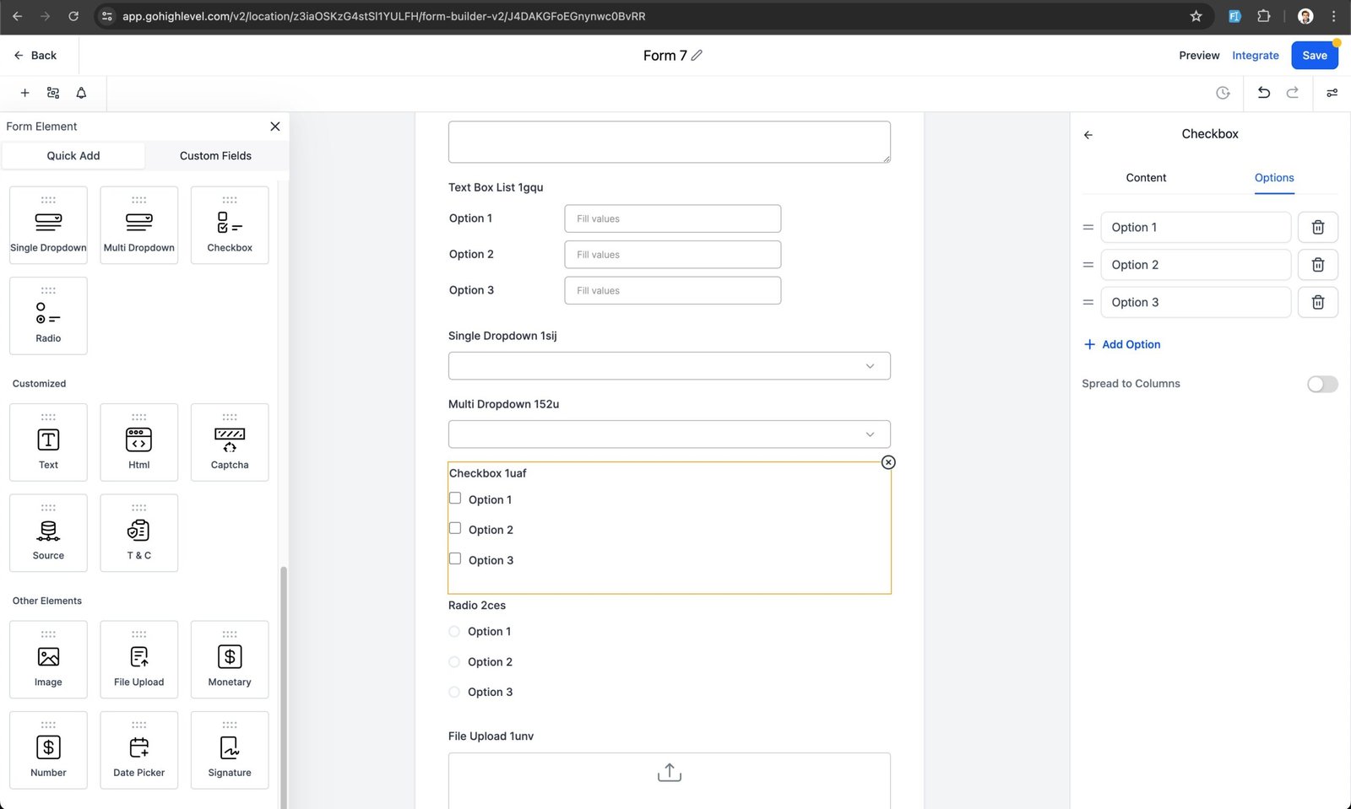Select Option 2 radio under Radio 2ces
Viewport: 1351px width, 809px height.
[x=454, y=662]
